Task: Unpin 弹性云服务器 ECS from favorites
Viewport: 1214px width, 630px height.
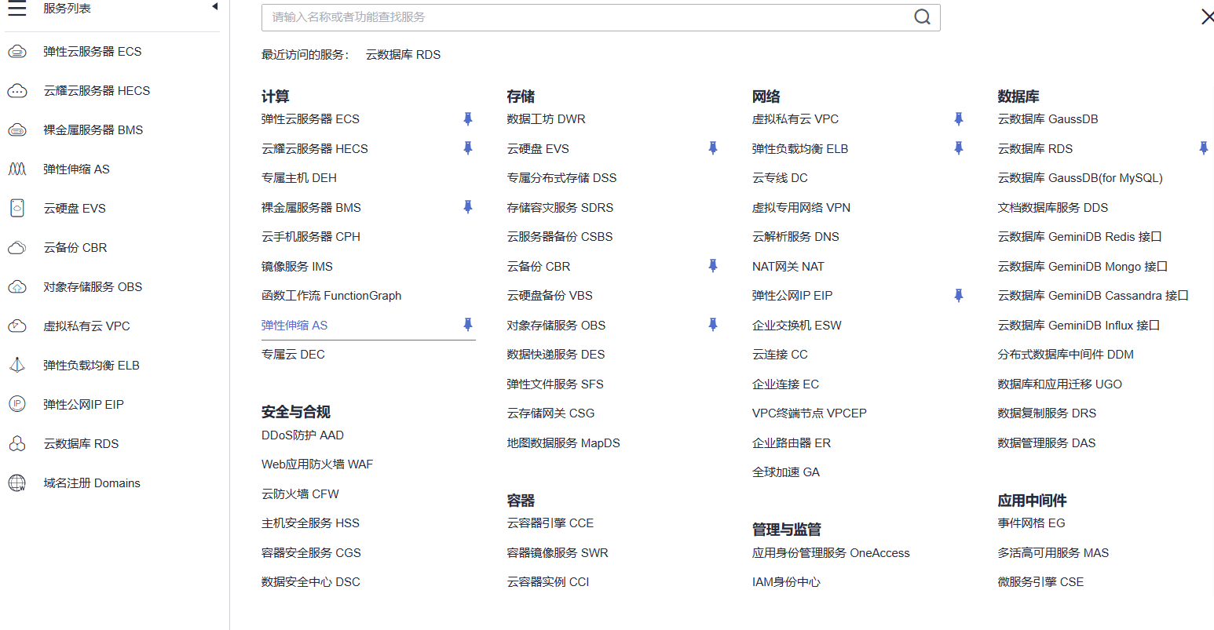Action: pos(468,118)
